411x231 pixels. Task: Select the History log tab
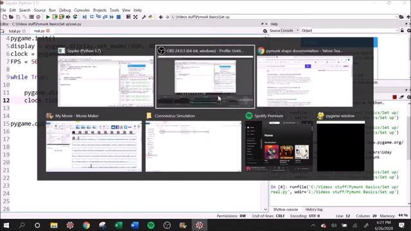[314, 210]
